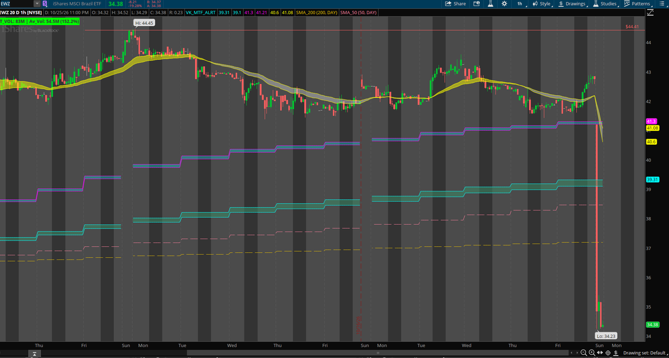Viewport: 669px width, 358px height.
Task: Click the horizontal expand arrows icon
Action: pyautogui.click(x=600, y=352)
